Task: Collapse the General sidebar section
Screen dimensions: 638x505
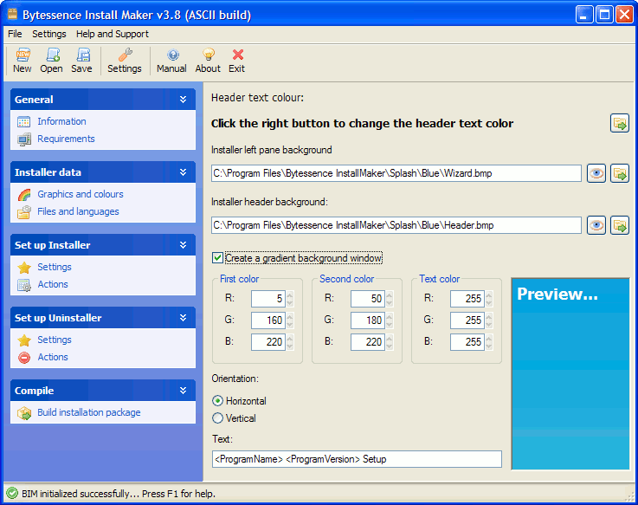Action: (x=184, y=100)
